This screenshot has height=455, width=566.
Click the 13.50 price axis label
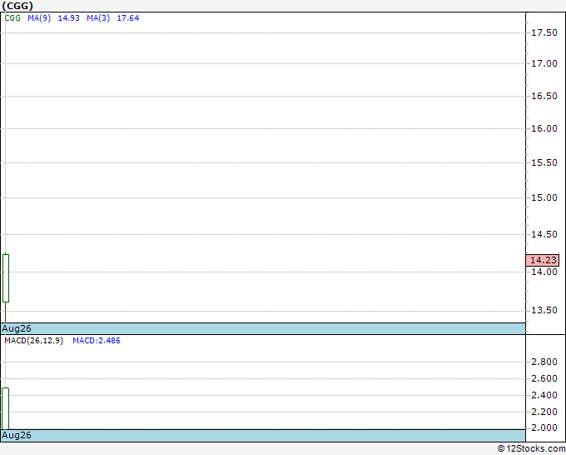click(544, 311)
